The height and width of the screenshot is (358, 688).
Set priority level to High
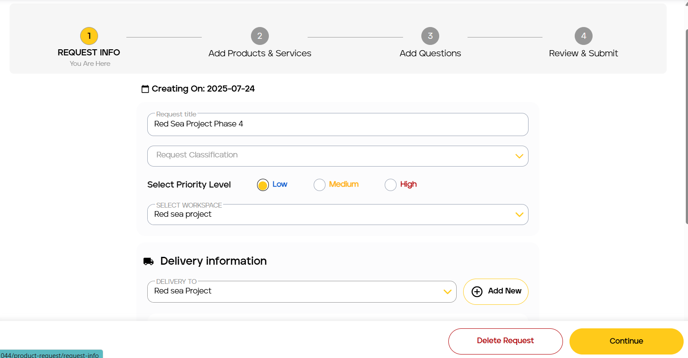click(390, 185)
